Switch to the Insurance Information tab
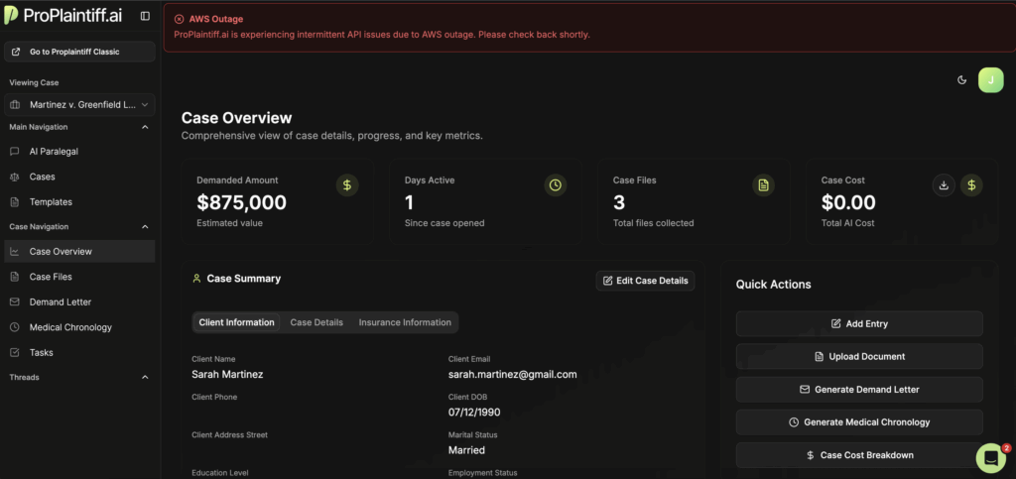1016x479 pixels. coord(405,322)
